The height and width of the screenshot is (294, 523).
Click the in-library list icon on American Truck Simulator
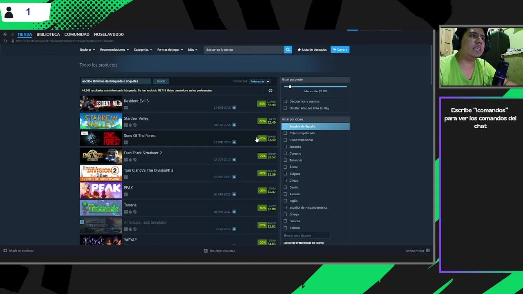click(x=82, y=222)
